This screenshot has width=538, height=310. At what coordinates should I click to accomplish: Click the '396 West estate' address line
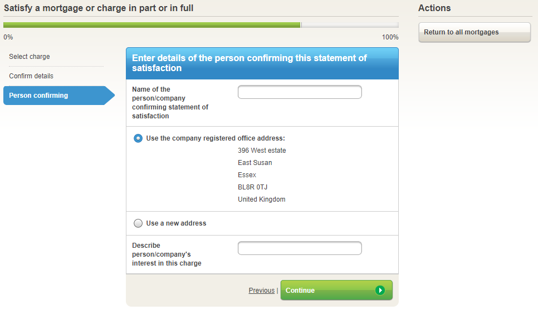pyautogui.click(x=262, y=151)
